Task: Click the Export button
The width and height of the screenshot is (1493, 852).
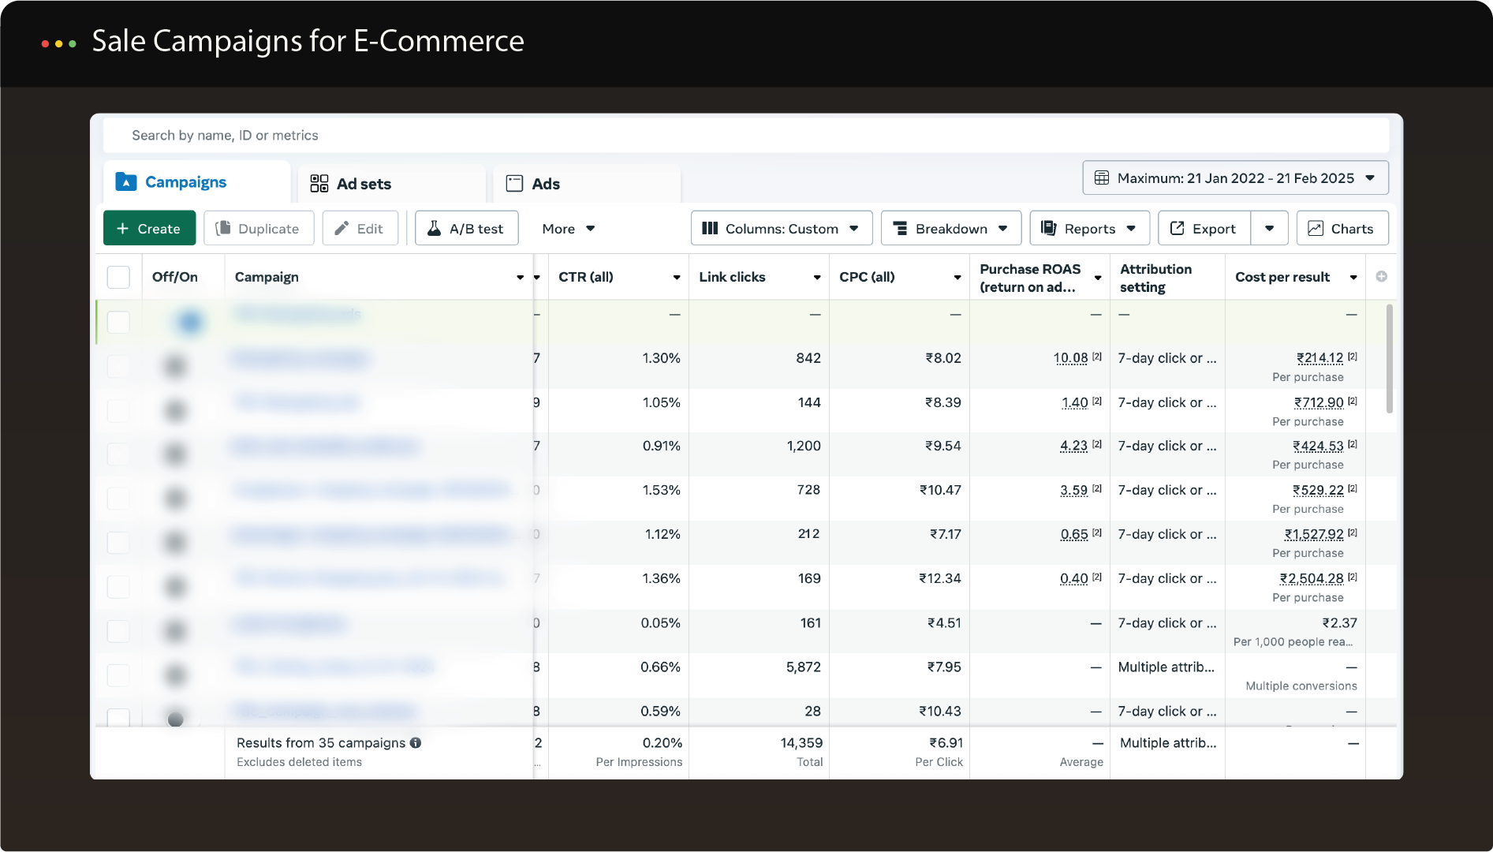Action: [x=1204, y=228]
